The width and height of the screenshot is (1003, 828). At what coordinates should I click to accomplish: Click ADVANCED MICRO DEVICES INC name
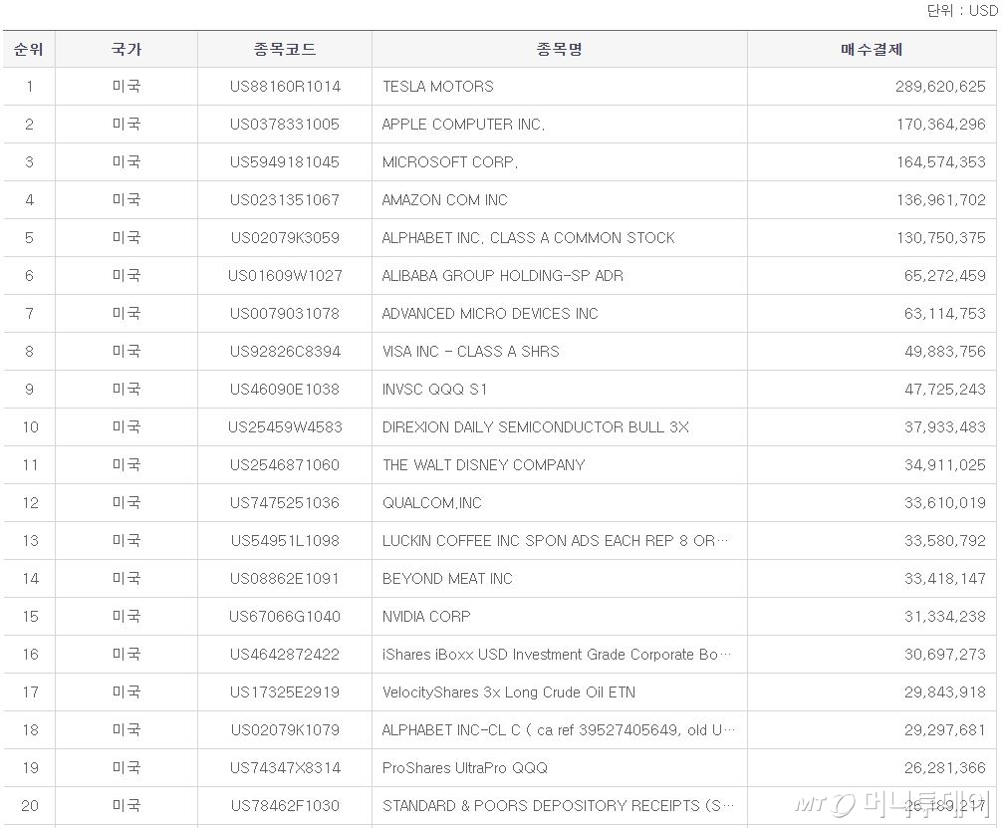pos(490,313)
